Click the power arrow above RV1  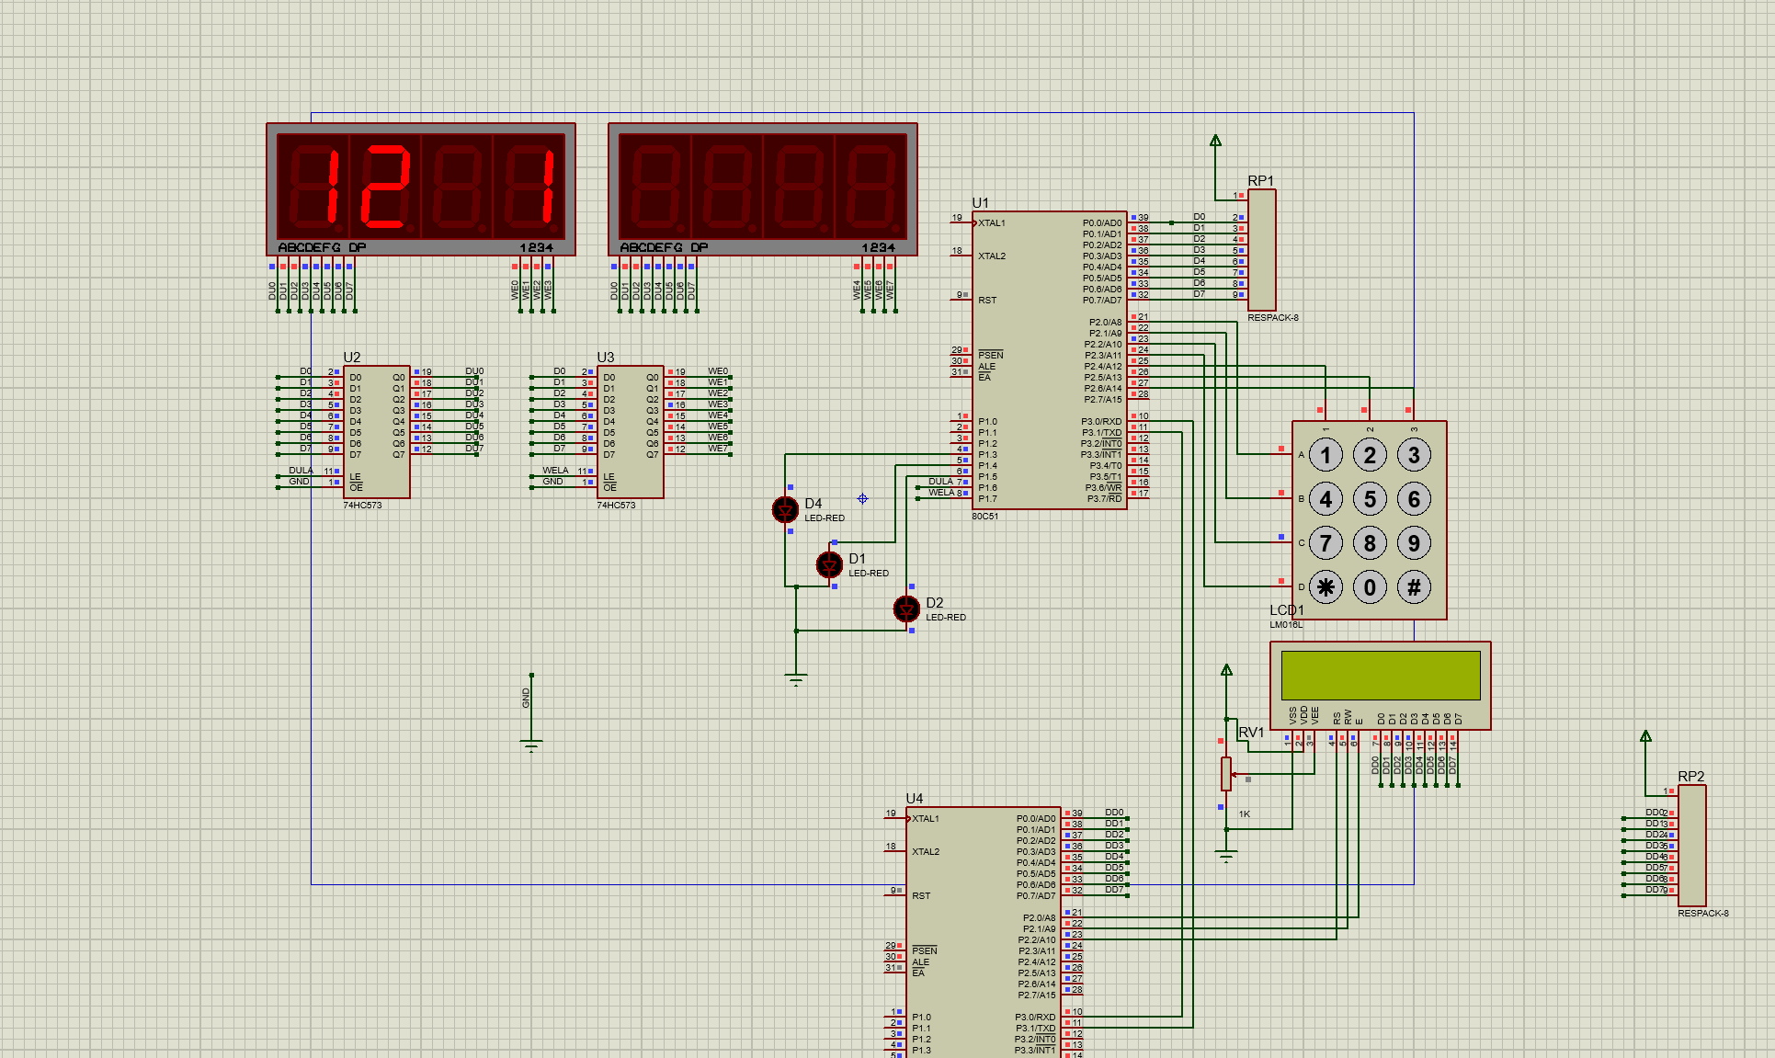pos(1226,670)
